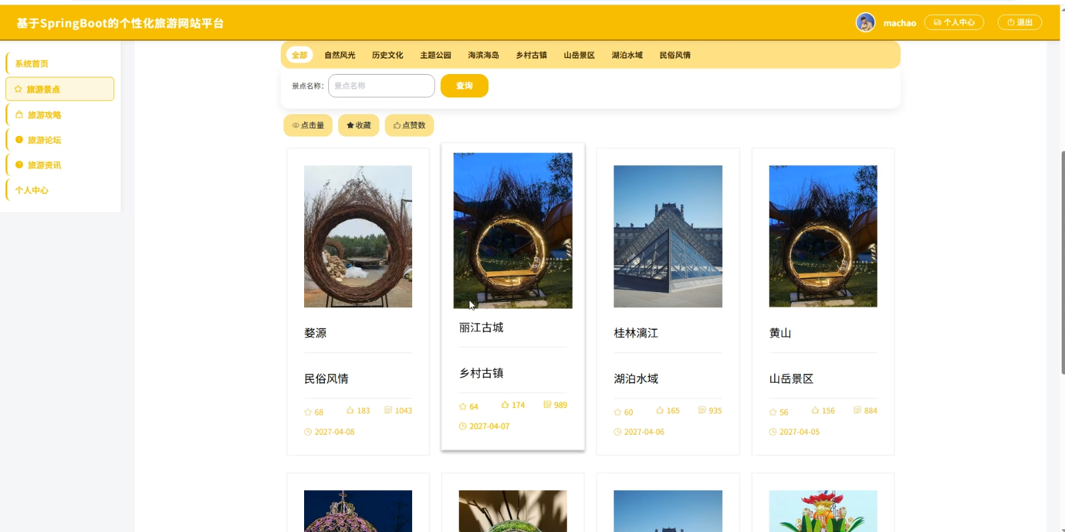Click 民俗风情 label on 婺源 card
The width and height of the screenshot is (1065, 532).
point(327,379)
